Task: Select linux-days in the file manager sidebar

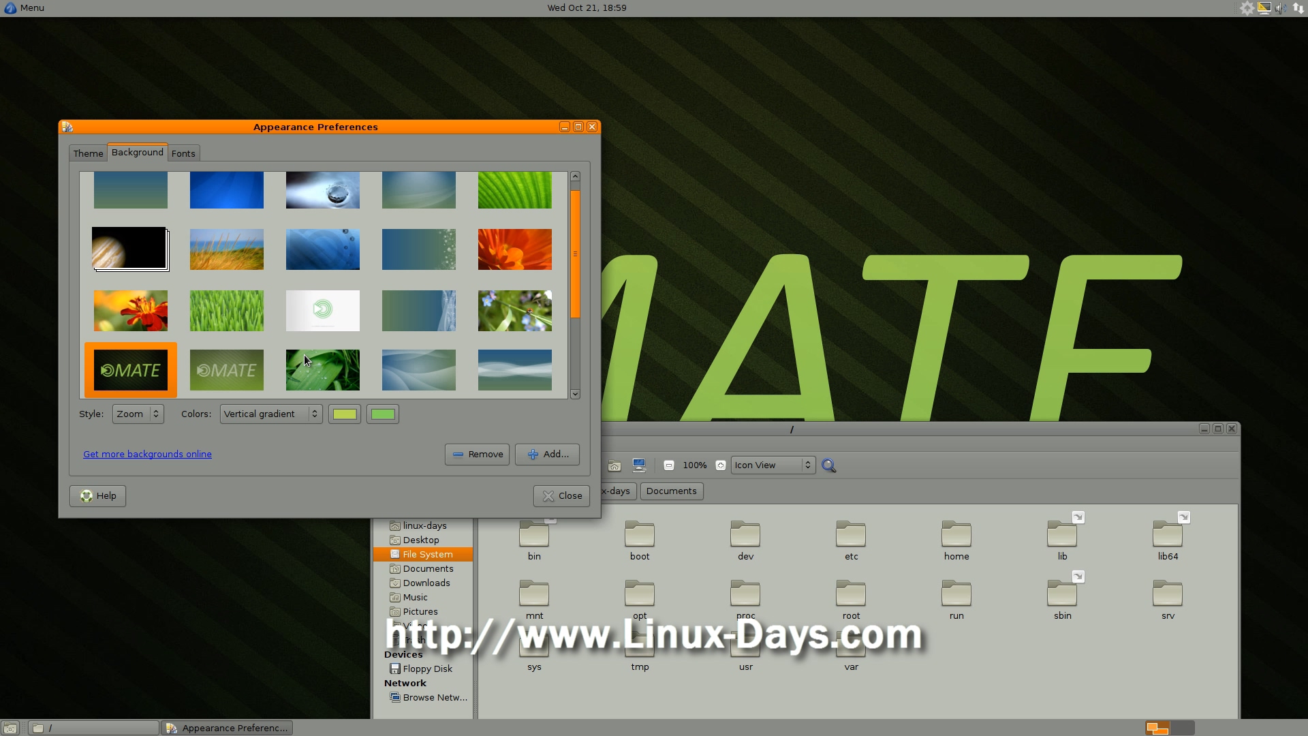Action: click(423, 526)
